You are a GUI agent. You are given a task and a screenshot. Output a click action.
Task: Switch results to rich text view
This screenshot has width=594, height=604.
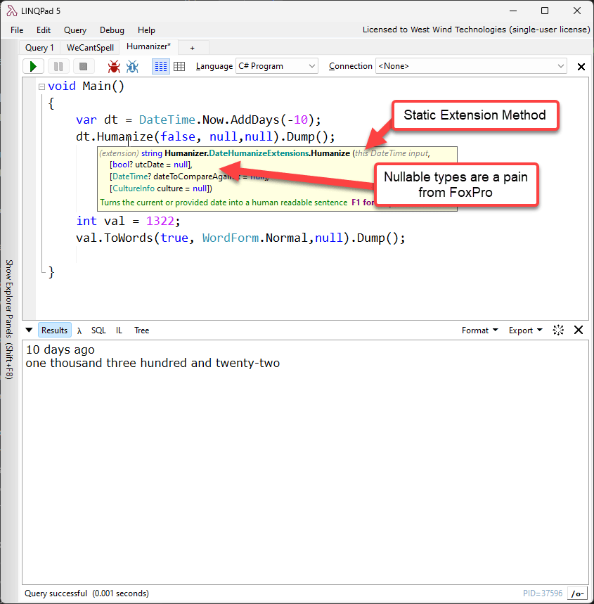pyautogui.click(x=160, y=66)
